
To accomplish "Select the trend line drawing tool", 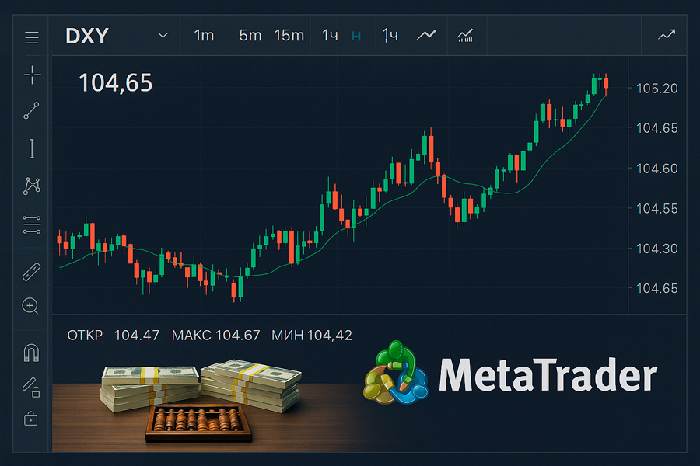I will (x=31, y=111).
